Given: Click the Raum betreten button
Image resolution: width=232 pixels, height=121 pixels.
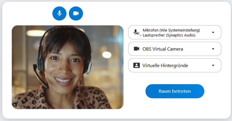Looking at the screenshot, I should point(175,91).
